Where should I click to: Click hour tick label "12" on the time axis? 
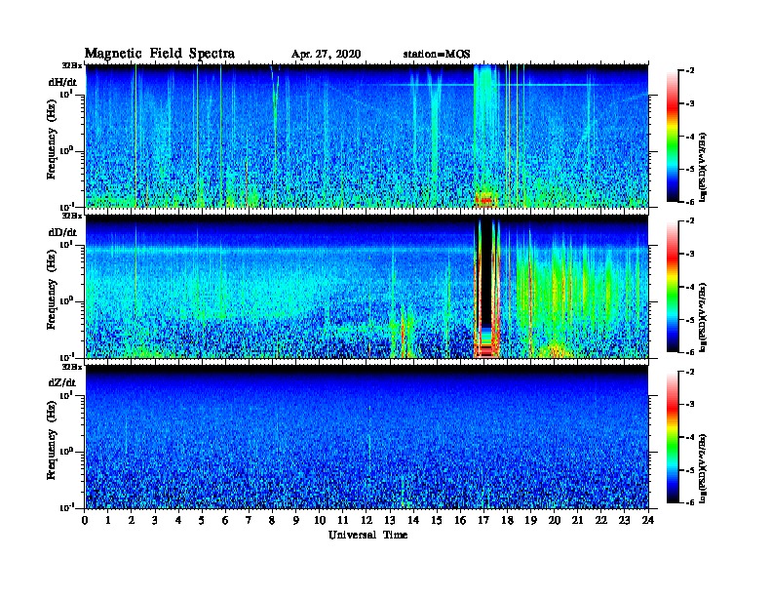pyautogui.click(x=367, y=520)
